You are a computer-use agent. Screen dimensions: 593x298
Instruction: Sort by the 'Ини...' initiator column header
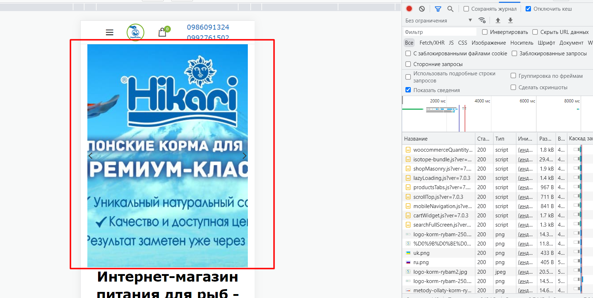click(526, 139)
